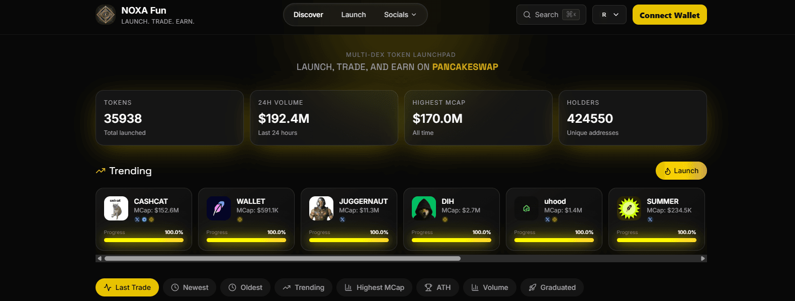Open CASHCAT's Telegram link icon
The height and width of the screenshot is (301, 795).
tap(144, 219)
